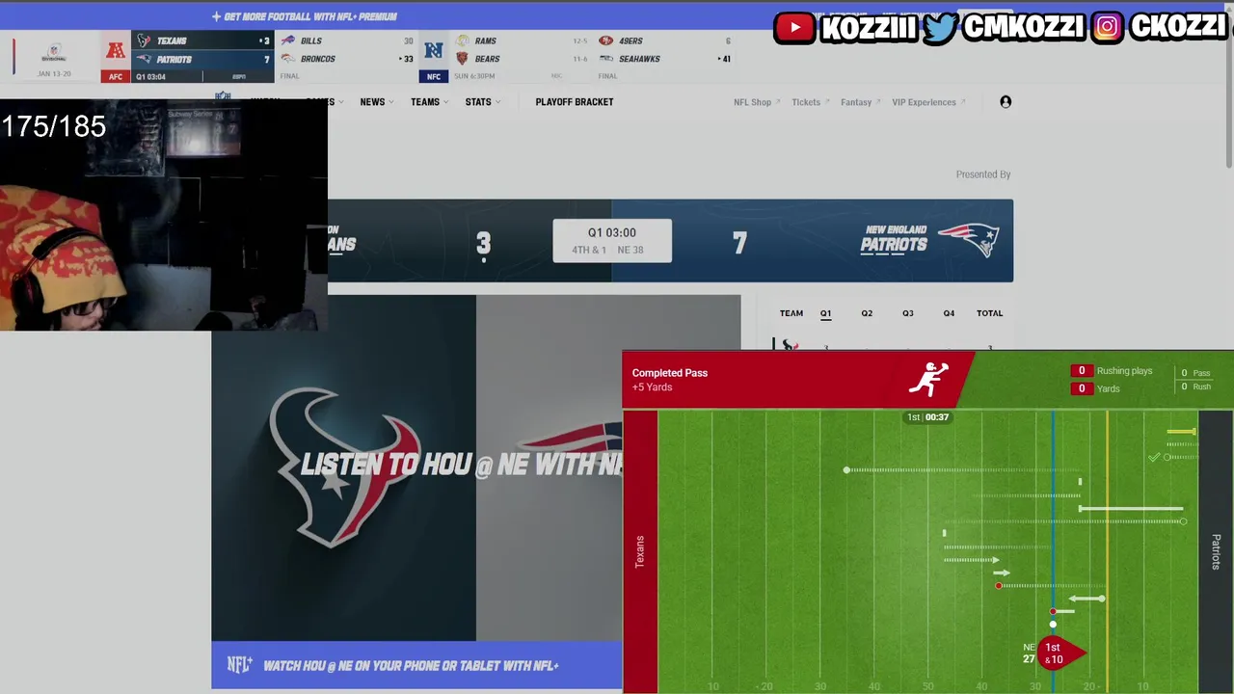Click the Instagram icon beside CKOZZI
This screenshot has width=1234, height=694.
[1108, 28]
